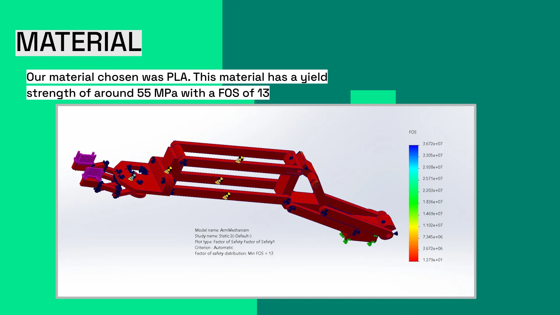Click the legend value 1.102e+07

click(433, 225)
